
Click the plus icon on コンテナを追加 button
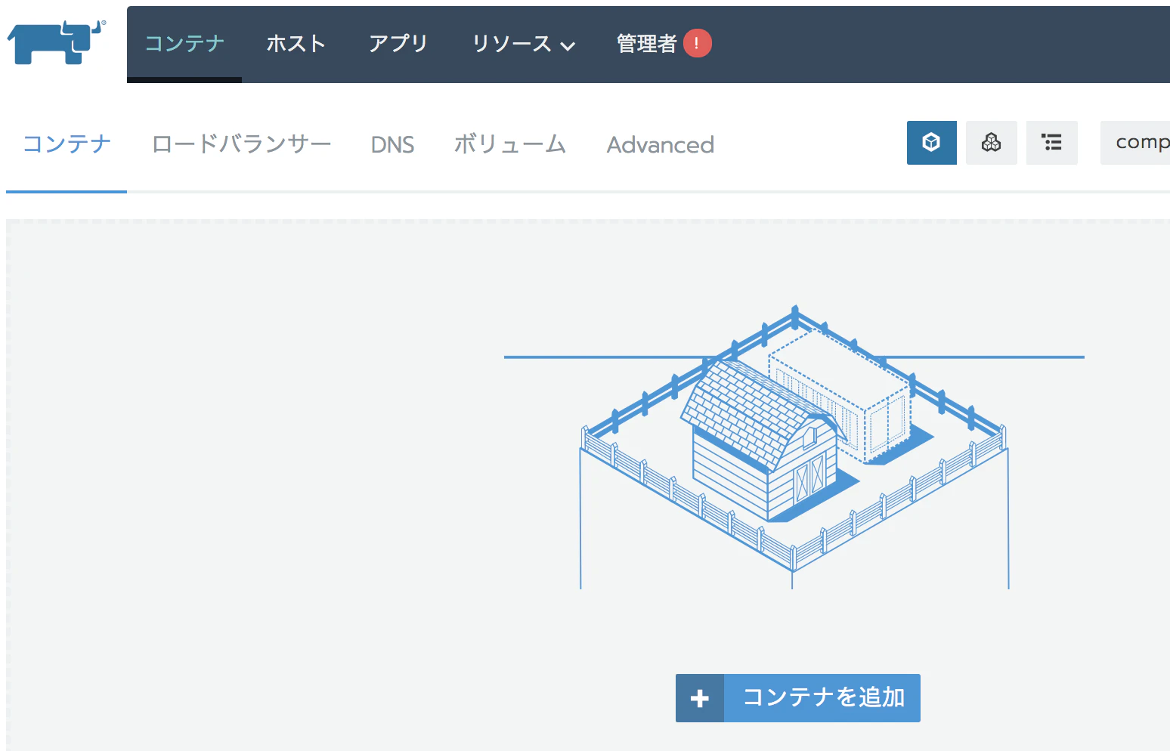(699, 697)
